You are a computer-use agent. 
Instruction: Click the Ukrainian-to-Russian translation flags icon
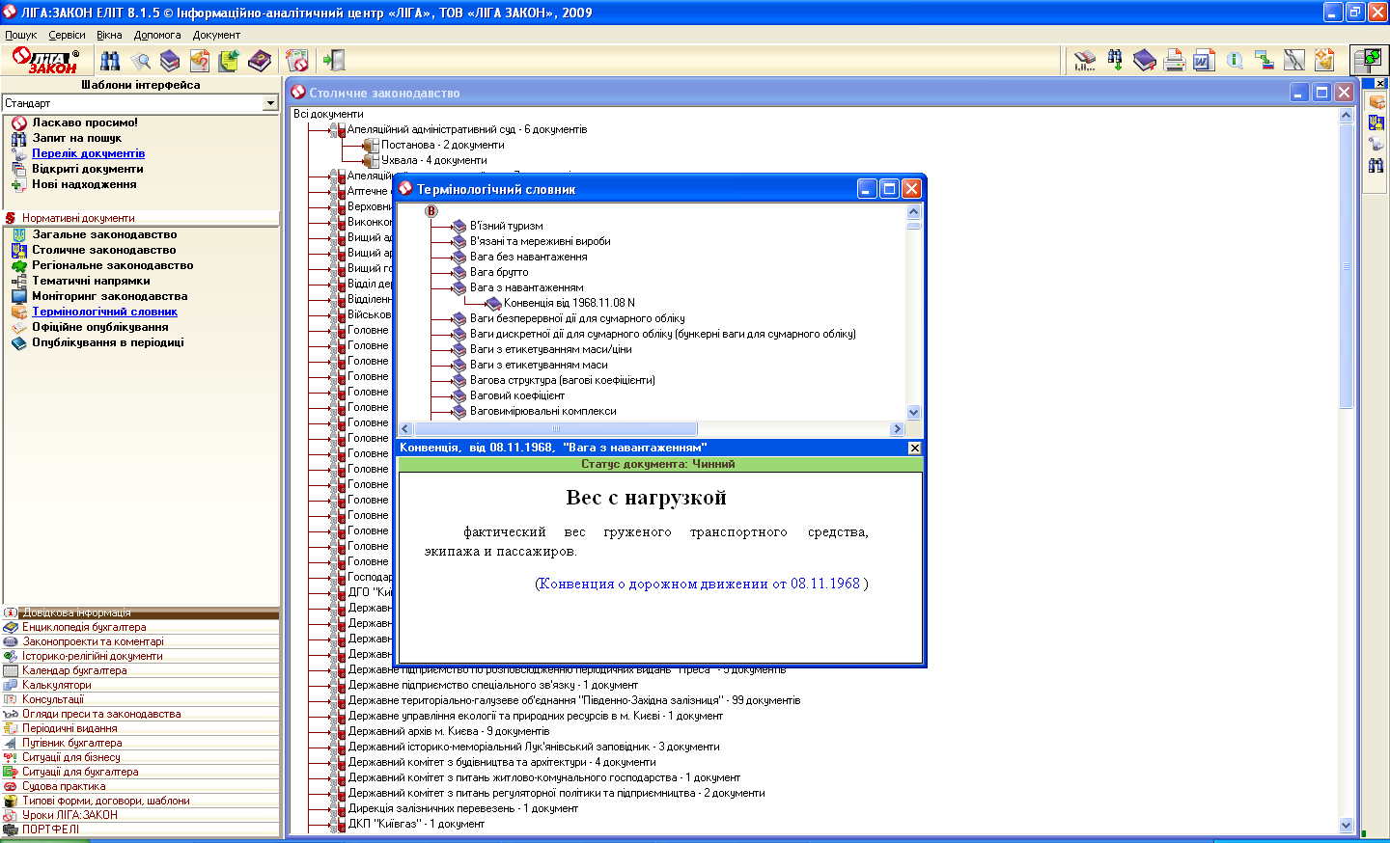[1264, 61]
